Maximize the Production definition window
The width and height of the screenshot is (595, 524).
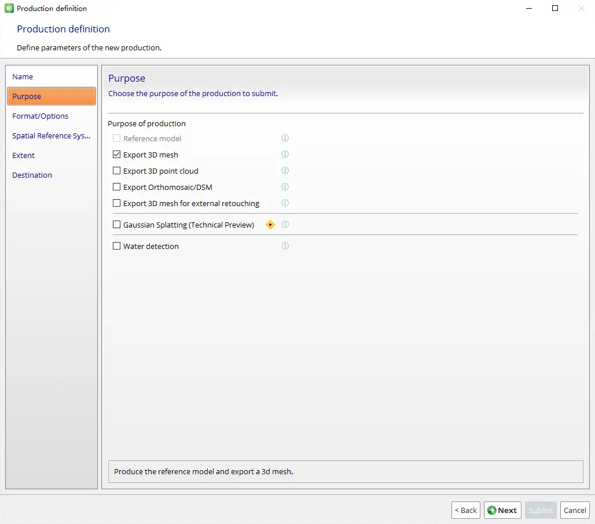[x=555, y=8]
